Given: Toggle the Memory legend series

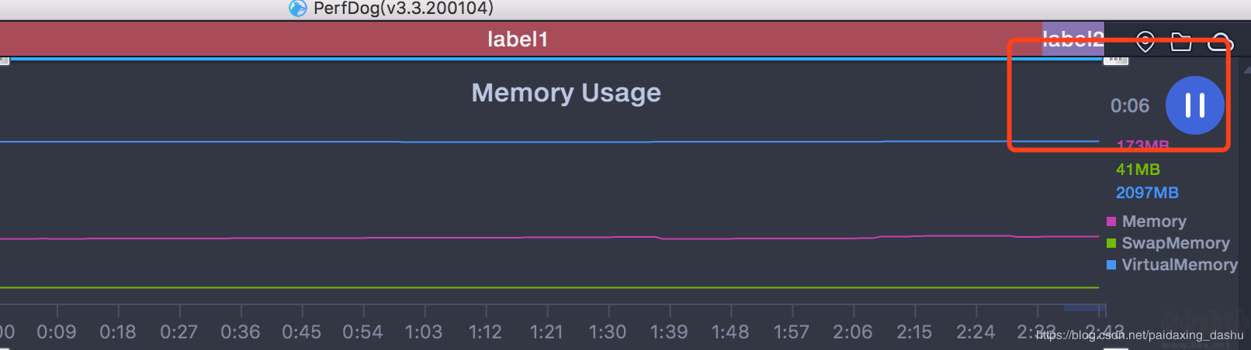Looking at the screenshot, I should (x=1153, y=221).
